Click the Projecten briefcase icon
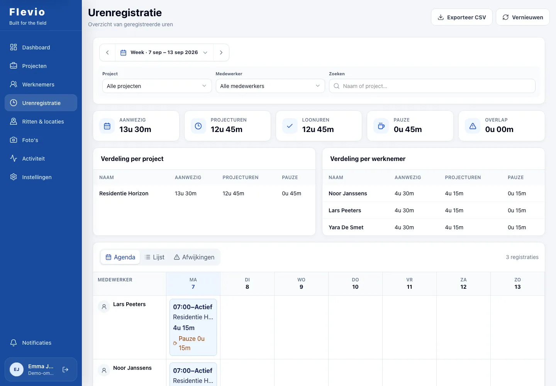Screen dimensions: 556x386 [x=14, y=66]
